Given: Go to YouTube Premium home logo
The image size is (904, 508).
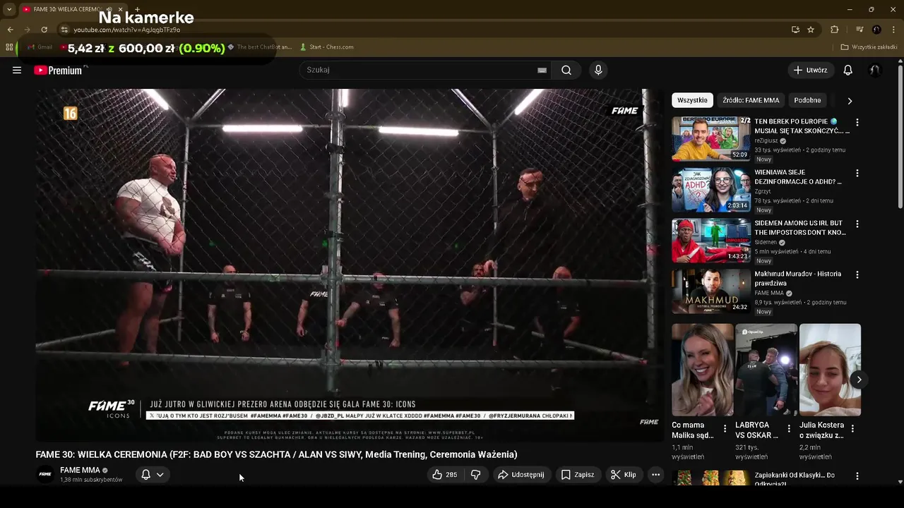Looking at the screenshot, I should coord(58,70).
